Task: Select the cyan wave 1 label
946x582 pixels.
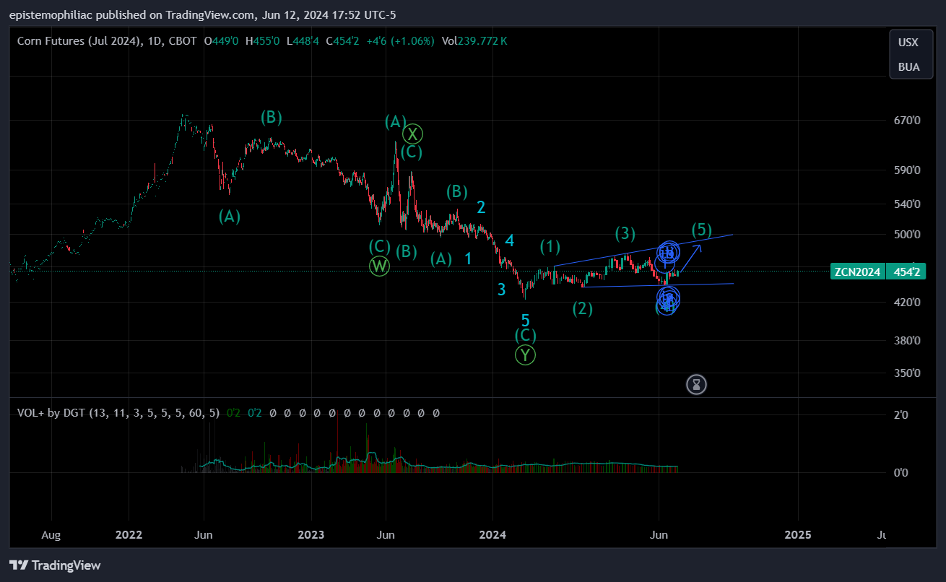Action: tap(468, 258)
